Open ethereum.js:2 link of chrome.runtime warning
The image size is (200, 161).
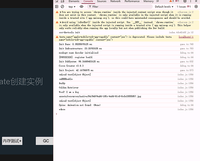click(186, 12)
